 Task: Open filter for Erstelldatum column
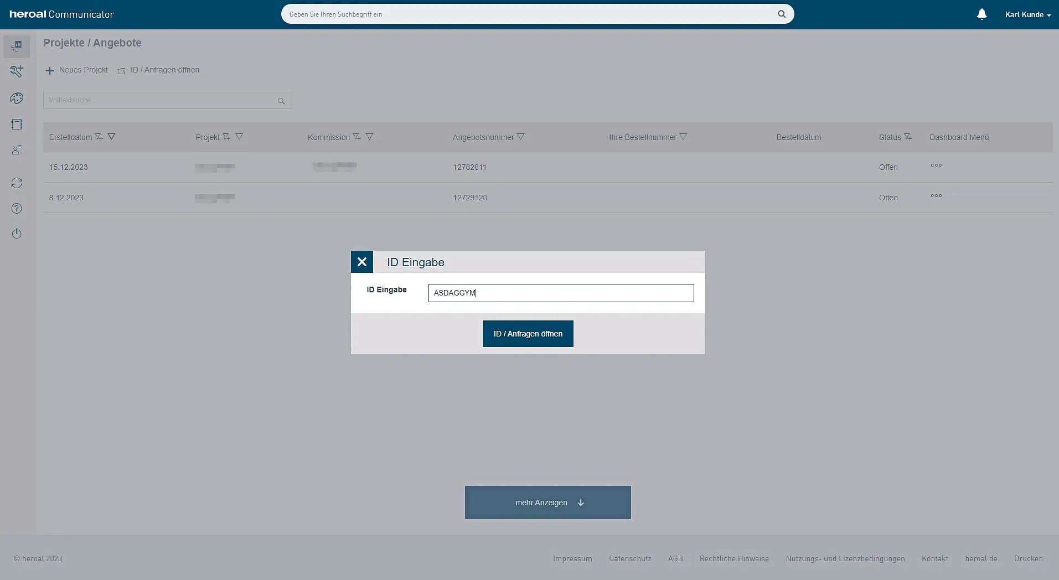click(111, 137)
